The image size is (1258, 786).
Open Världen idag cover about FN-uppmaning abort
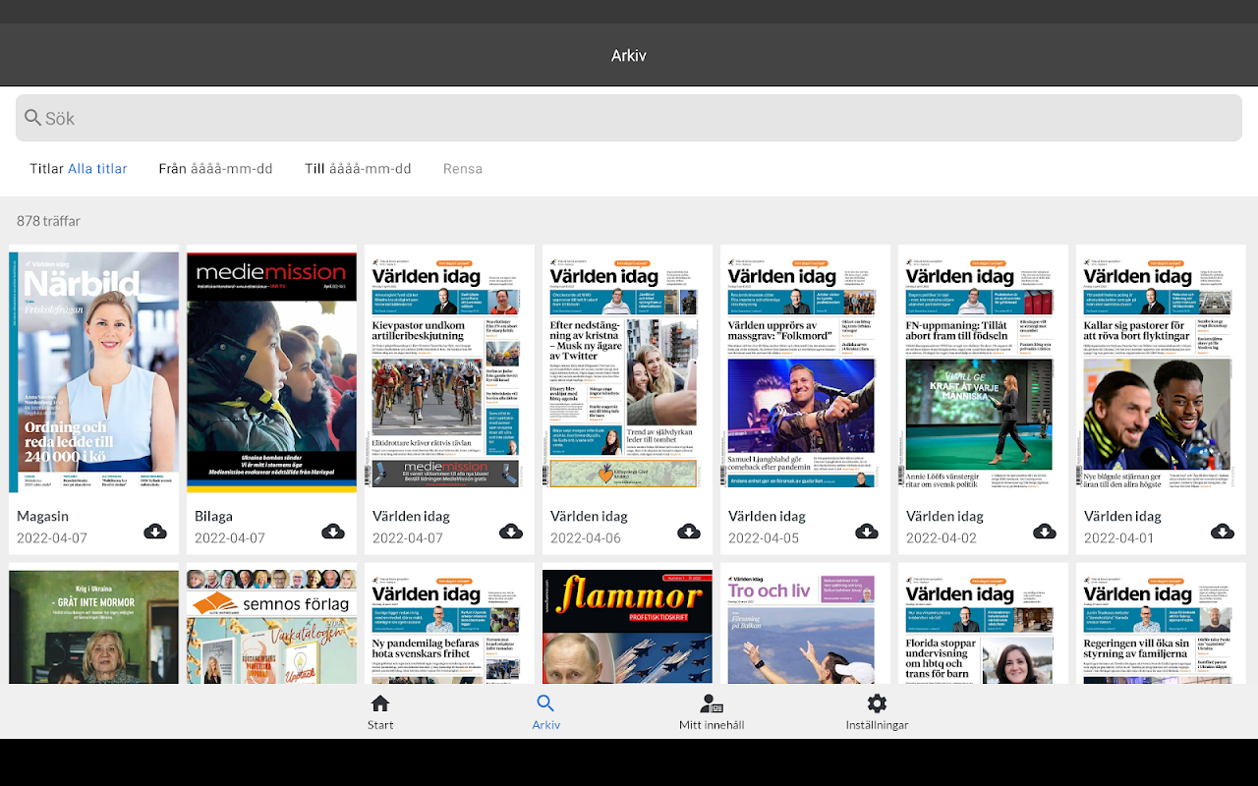[984, 372]
